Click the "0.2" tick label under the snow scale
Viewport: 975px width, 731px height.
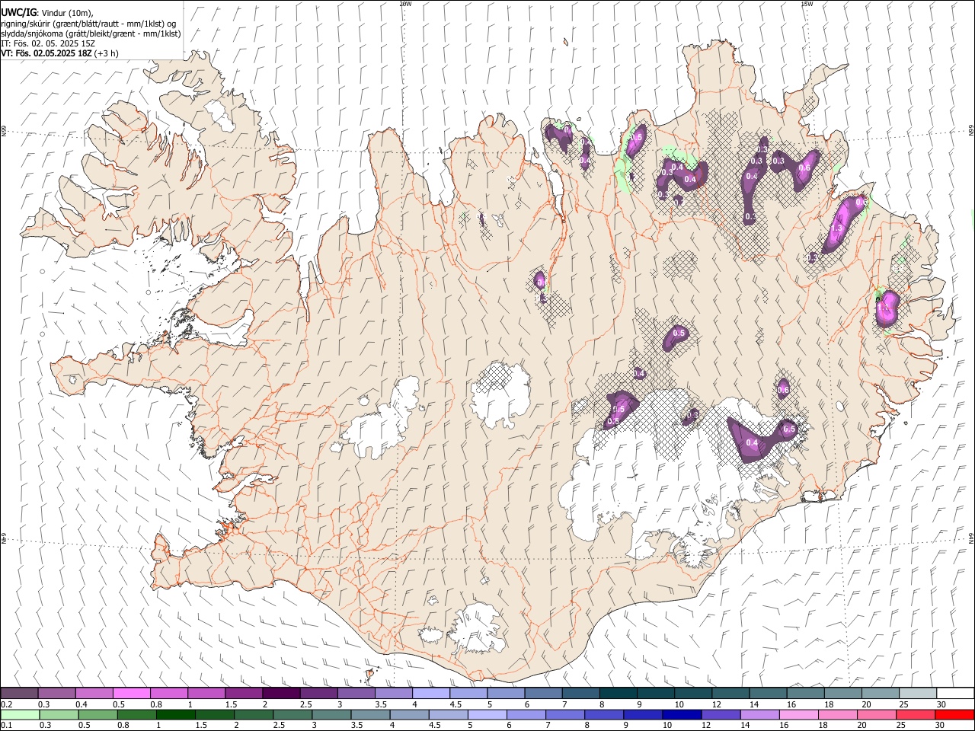tap(6, 704)
